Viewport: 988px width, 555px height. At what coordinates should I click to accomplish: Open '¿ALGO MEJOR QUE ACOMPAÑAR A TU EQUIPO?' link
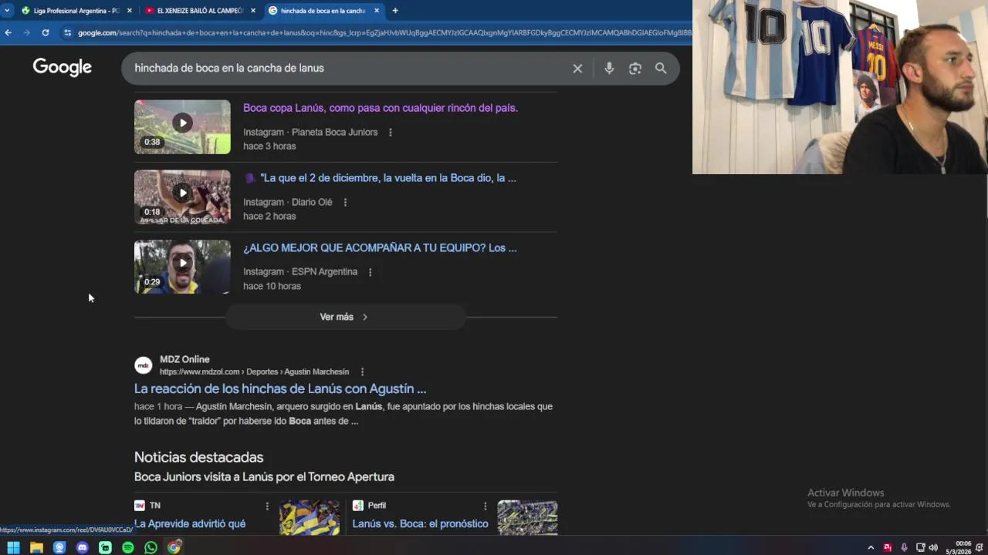tap(380, 248)
